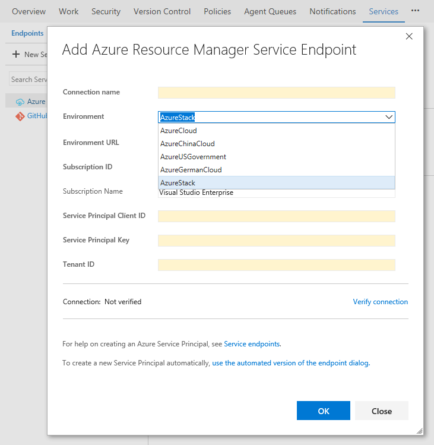Click the Close button

[x=381, y=411]
